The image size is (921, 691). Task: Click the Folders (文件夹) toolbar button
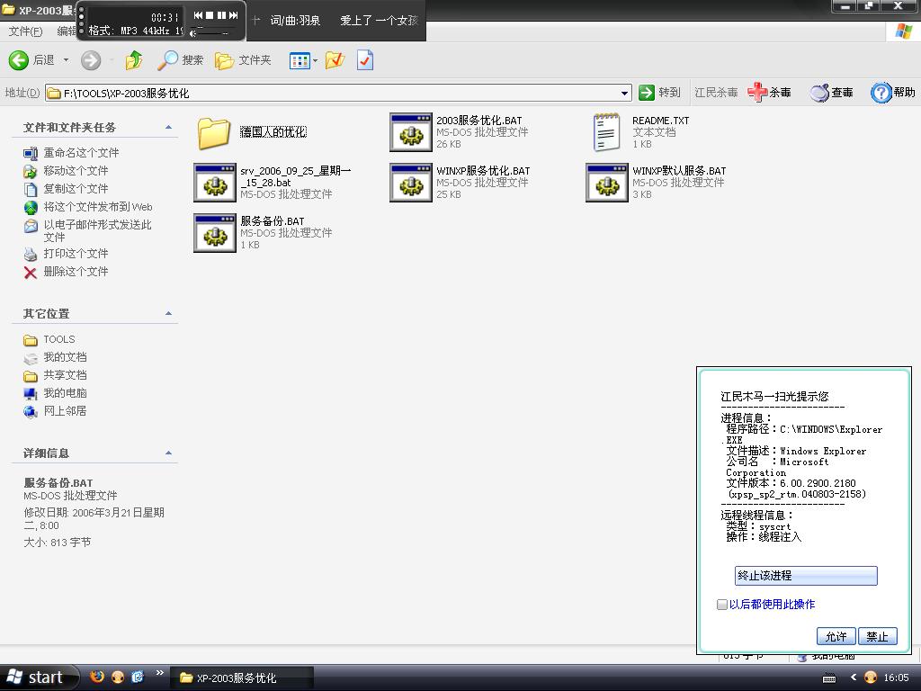coord(243,60)
